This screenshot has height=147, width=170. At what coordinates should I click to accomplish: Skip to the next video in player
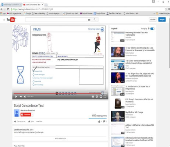pyautogui.click(x=21, y=97)
